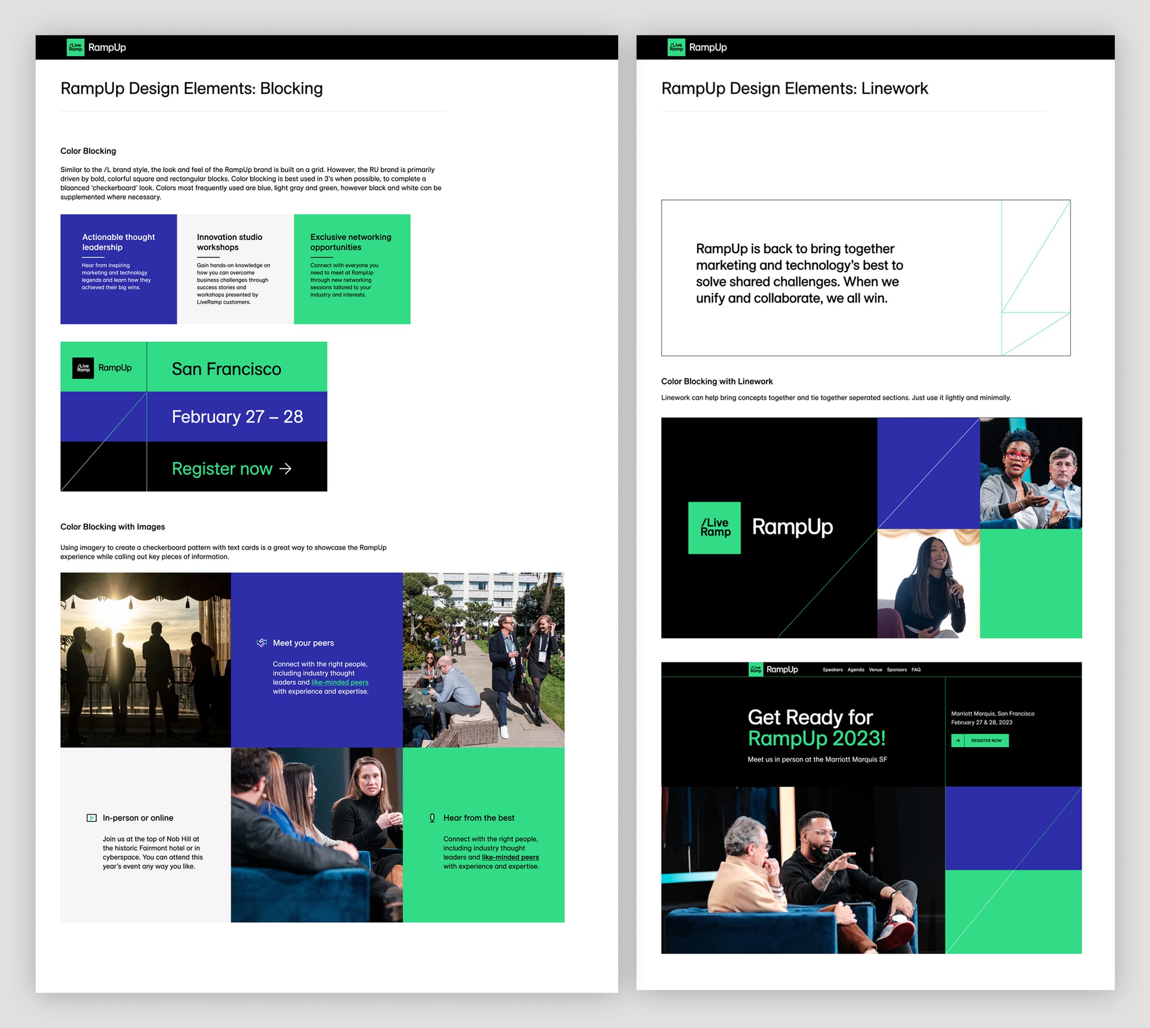The image size is (1150, 1028).
Task: Click the arrow icon left of the REGISTER NOW button
Action: [x=957, y=741]
